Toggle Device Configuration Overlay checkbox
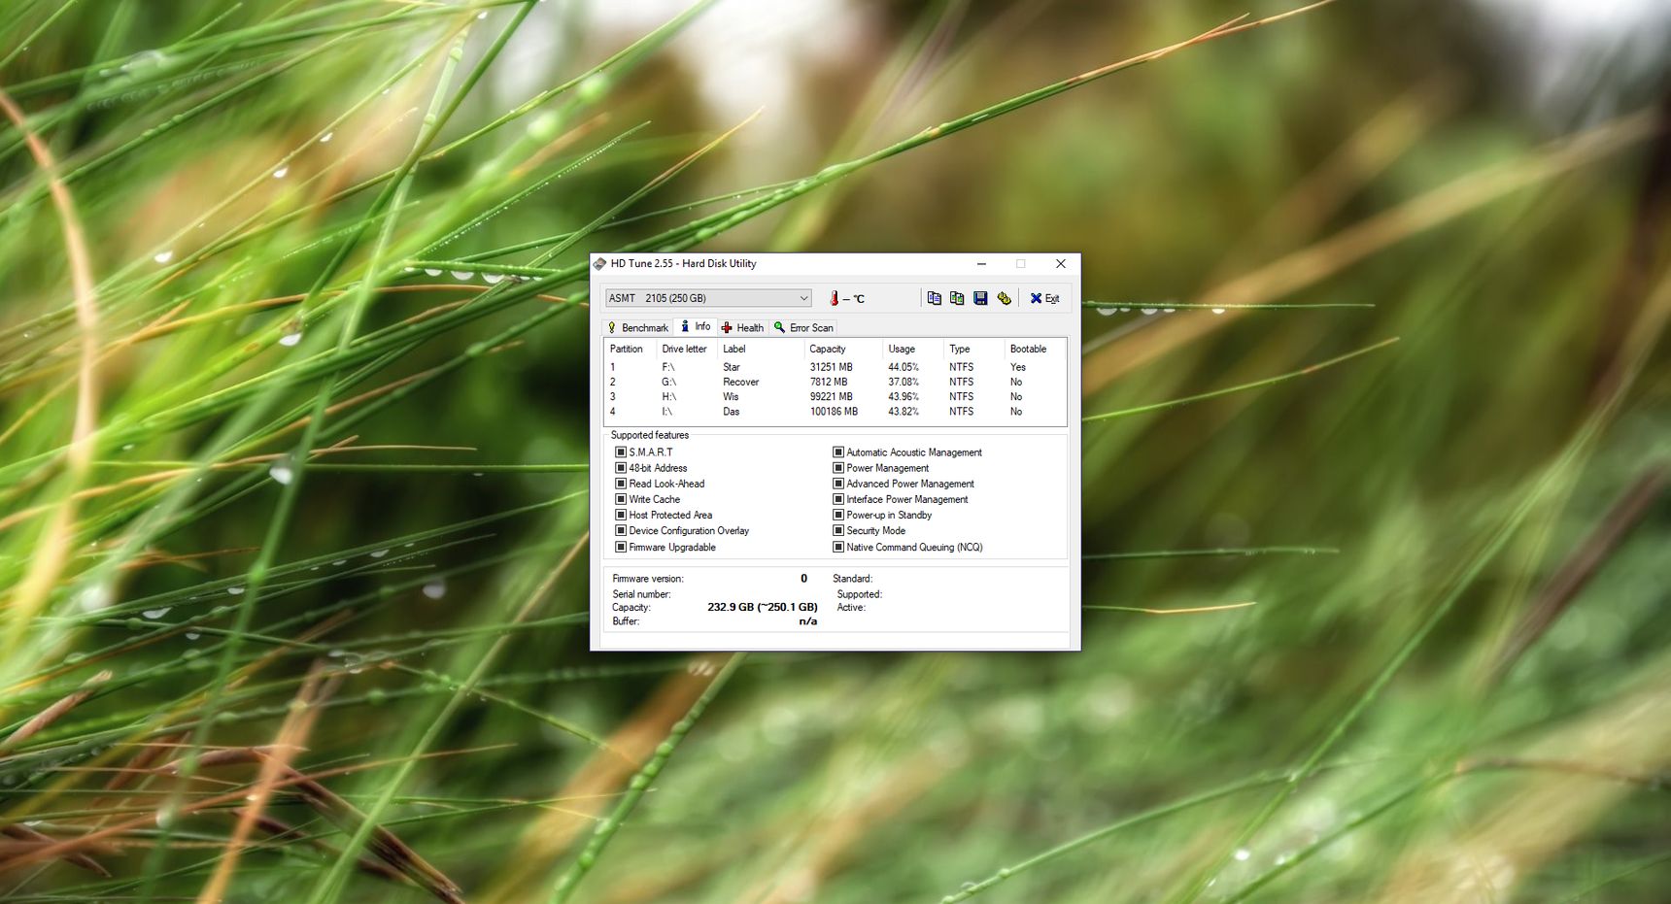 click(x=621, y=531)
